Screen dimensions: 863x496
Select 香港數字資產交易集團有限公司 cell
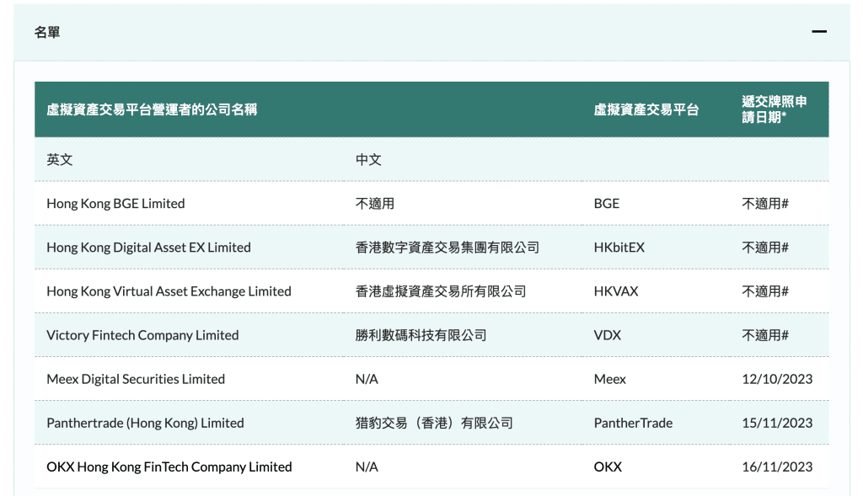click(448, 248)
